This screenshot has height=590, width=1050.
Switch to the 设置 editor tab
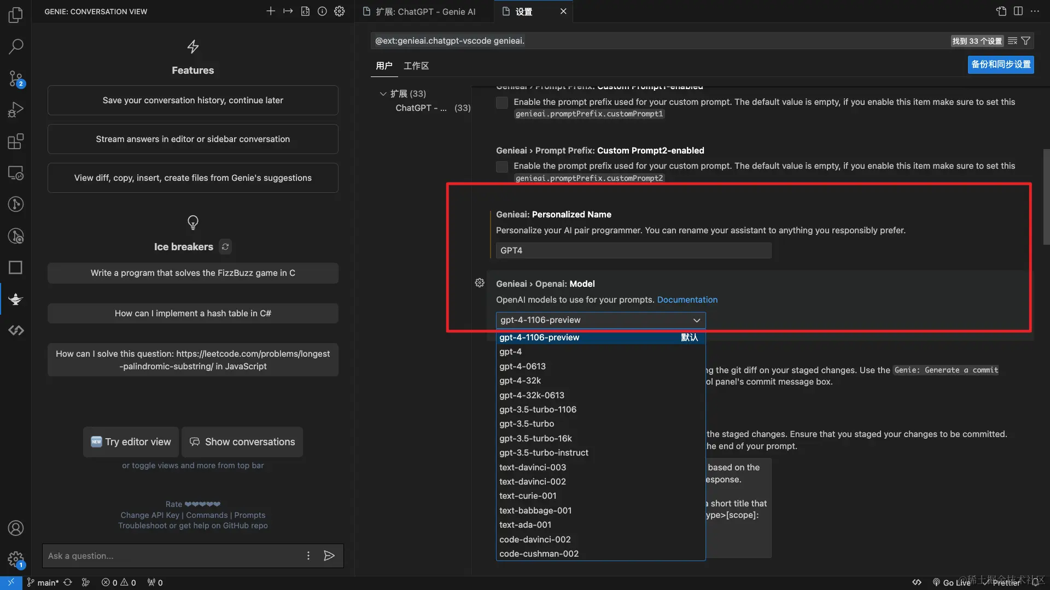coord(523,11)
